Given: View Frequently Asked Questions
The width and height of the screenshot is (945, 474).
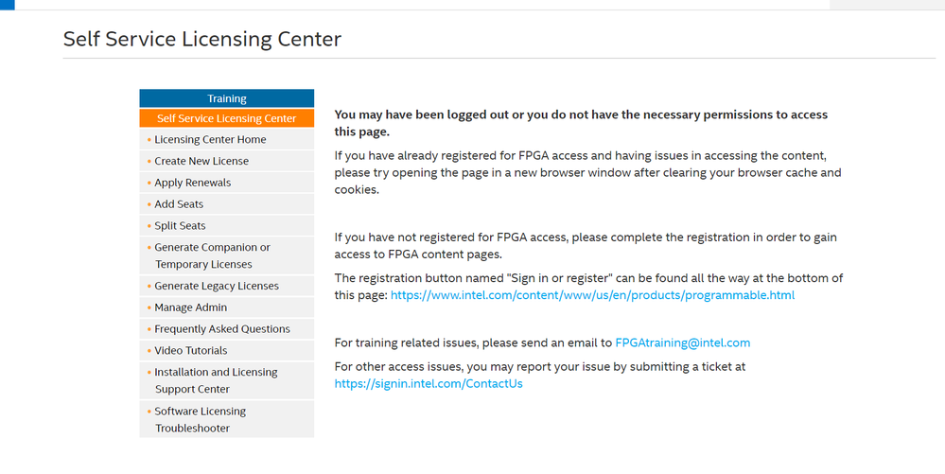Looking at the screenshot, I should pyautogui.click(x=222, y=329).
